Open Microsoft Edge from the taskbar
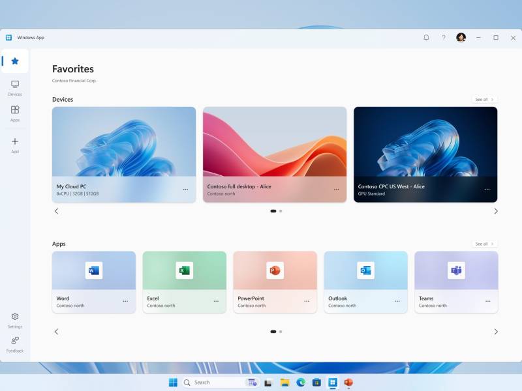Viewport: 522px width, 391px height. tap(301, 383)
